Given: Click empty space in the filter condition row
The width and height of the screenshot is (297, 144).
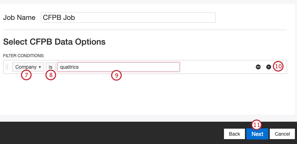Looking at the screenshot, I should (217, 67).
